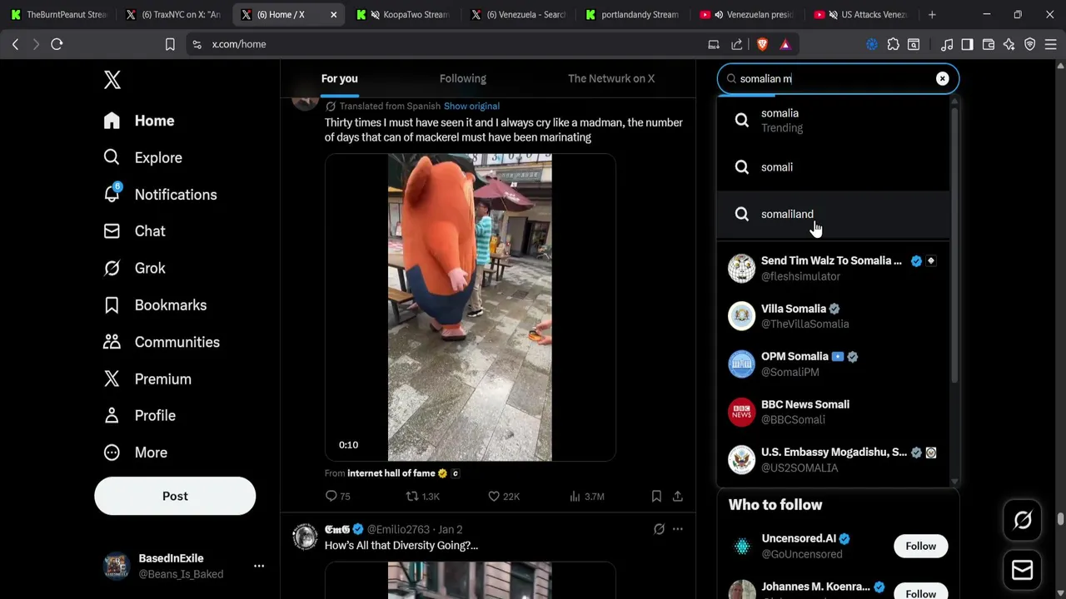
Task: Like the post with 22K likes
Action: tap(504, 497)
